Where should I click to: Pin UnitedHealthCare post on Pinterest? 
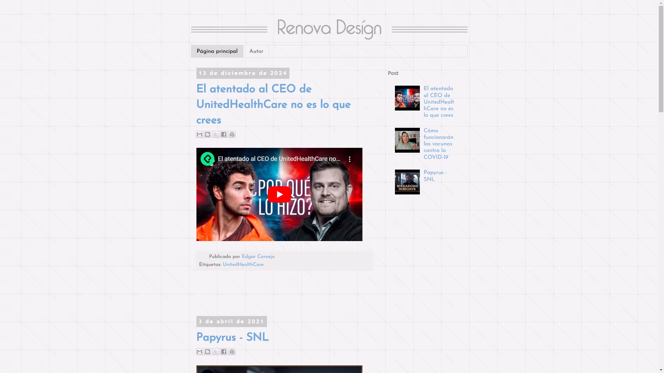232,135
